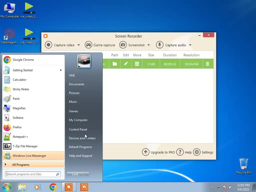The width and height of the screenshot is (256, 192).
Task: Click the Screen Recorder app logo icon
Action: [x=45, y=36]
